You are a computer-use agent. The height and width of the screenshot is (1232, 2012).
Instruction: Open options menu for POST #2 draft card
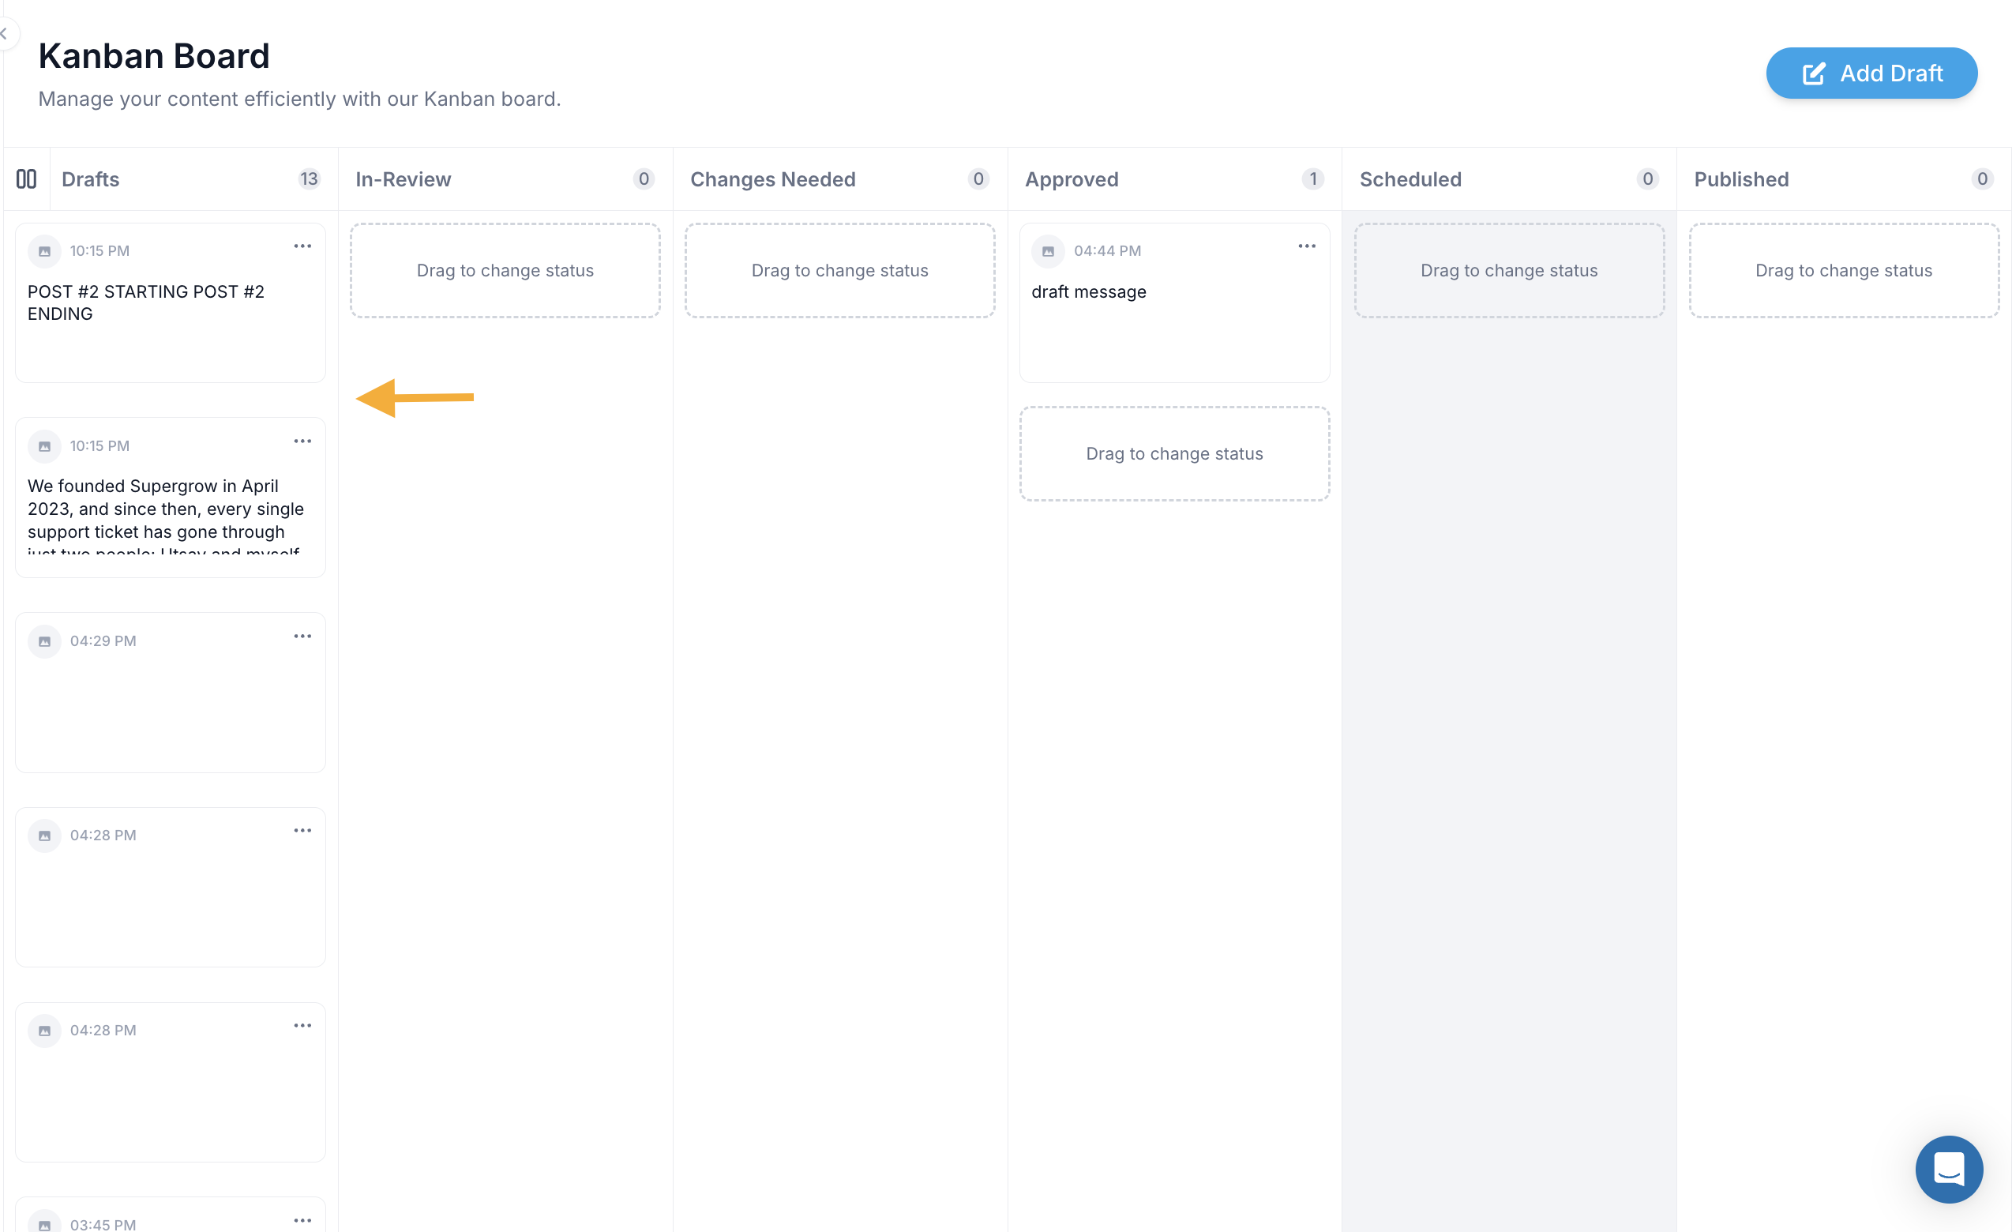coord(302,246)
